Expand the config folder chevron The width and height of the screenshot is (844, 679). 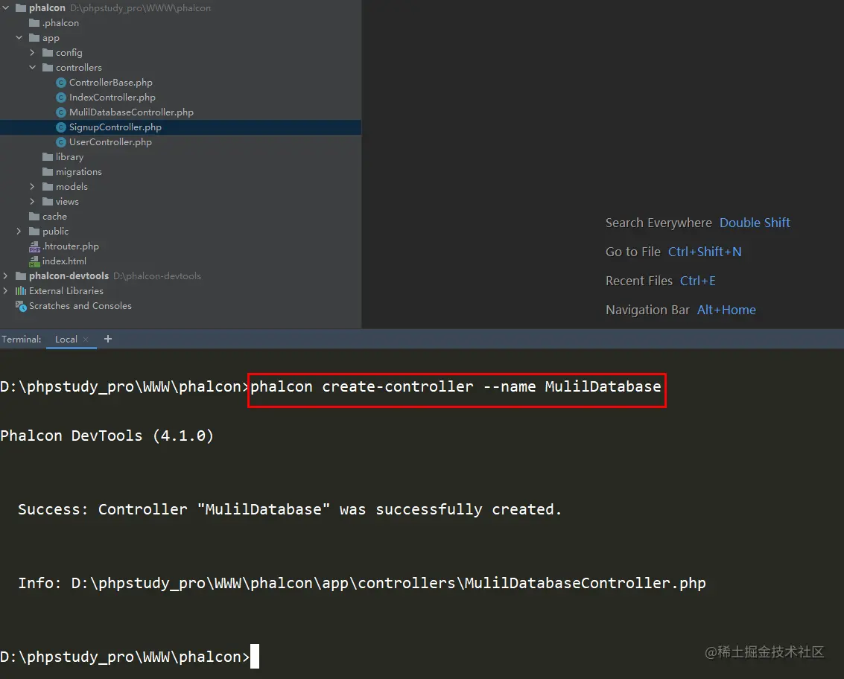[32, 53]
